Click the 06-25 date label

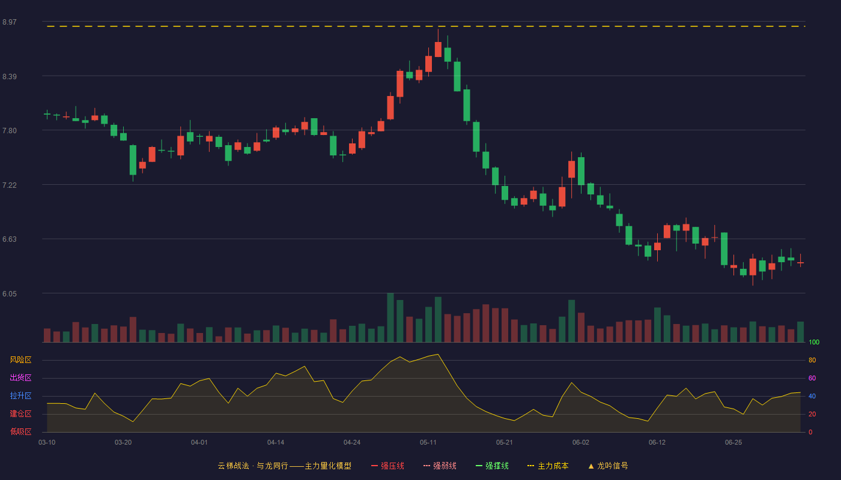(733, 442)
